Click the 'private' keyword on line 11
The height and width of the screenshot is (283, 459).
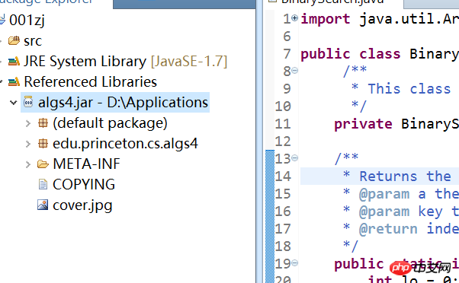(x=363, y=124)
